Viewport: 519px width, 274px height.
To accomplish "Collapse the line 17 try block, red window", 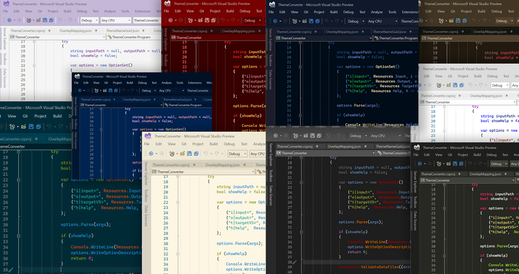I will click(196, 43).
